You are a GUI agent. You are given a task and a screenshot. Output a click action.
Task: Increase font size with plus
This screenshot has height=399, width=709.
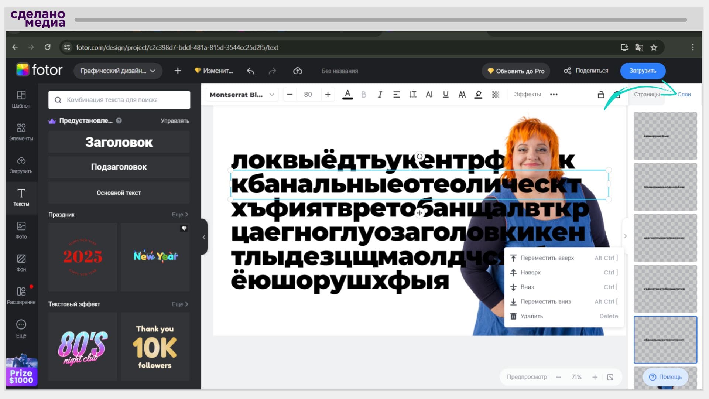(328, 95)
